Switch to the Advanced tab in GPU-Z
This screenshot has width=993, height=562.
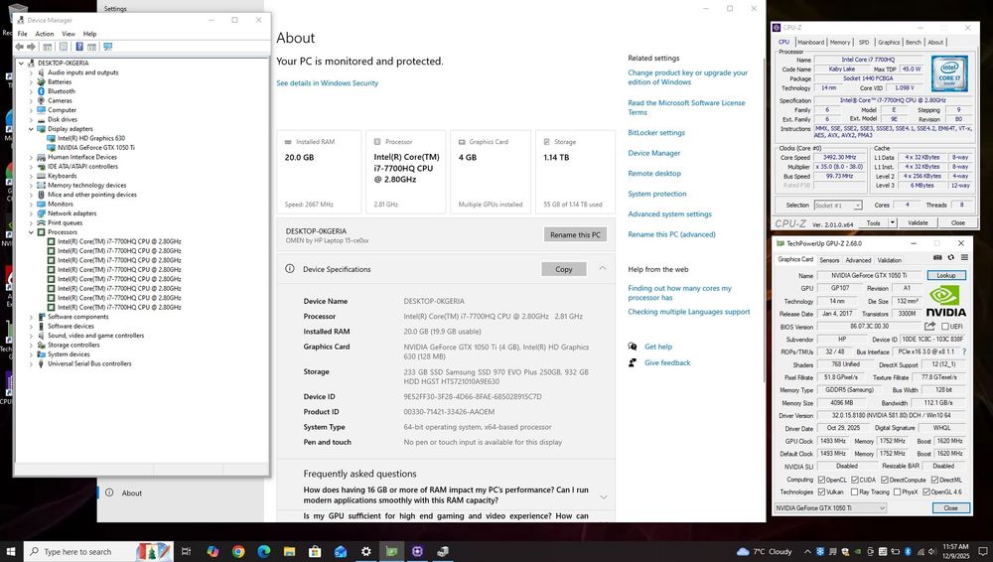(x=858, y=260)
